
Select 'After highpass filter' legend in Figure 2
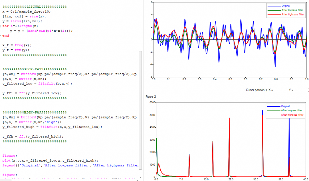tap(292, 115)
